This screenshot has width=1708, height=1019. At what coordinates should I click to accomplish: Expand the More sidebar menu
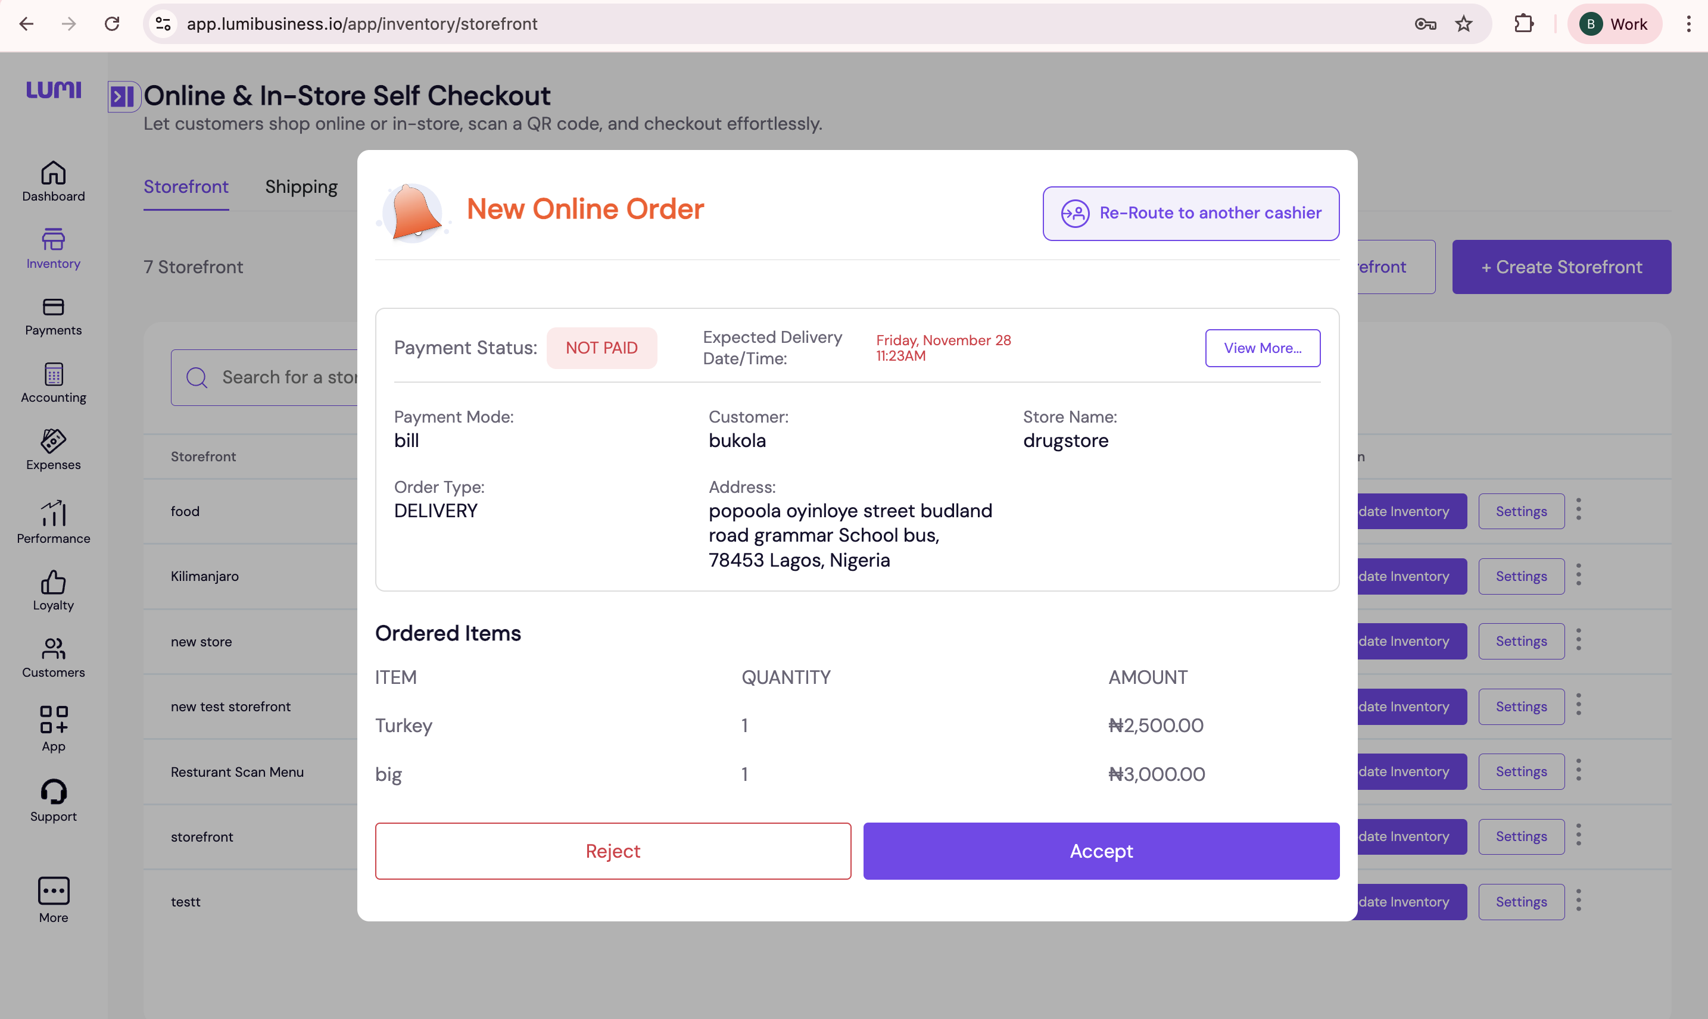pyautogui.click(x=53, y=899)
